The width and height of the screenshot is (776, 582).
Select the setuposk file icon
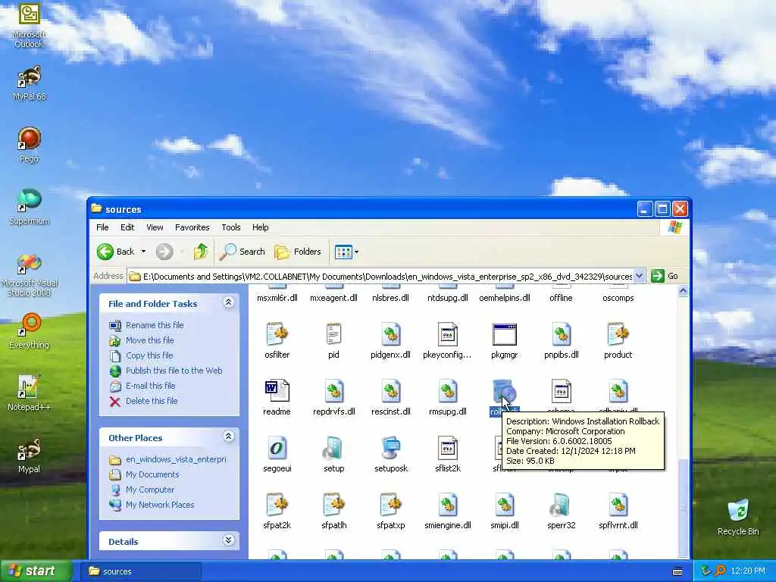390,449
